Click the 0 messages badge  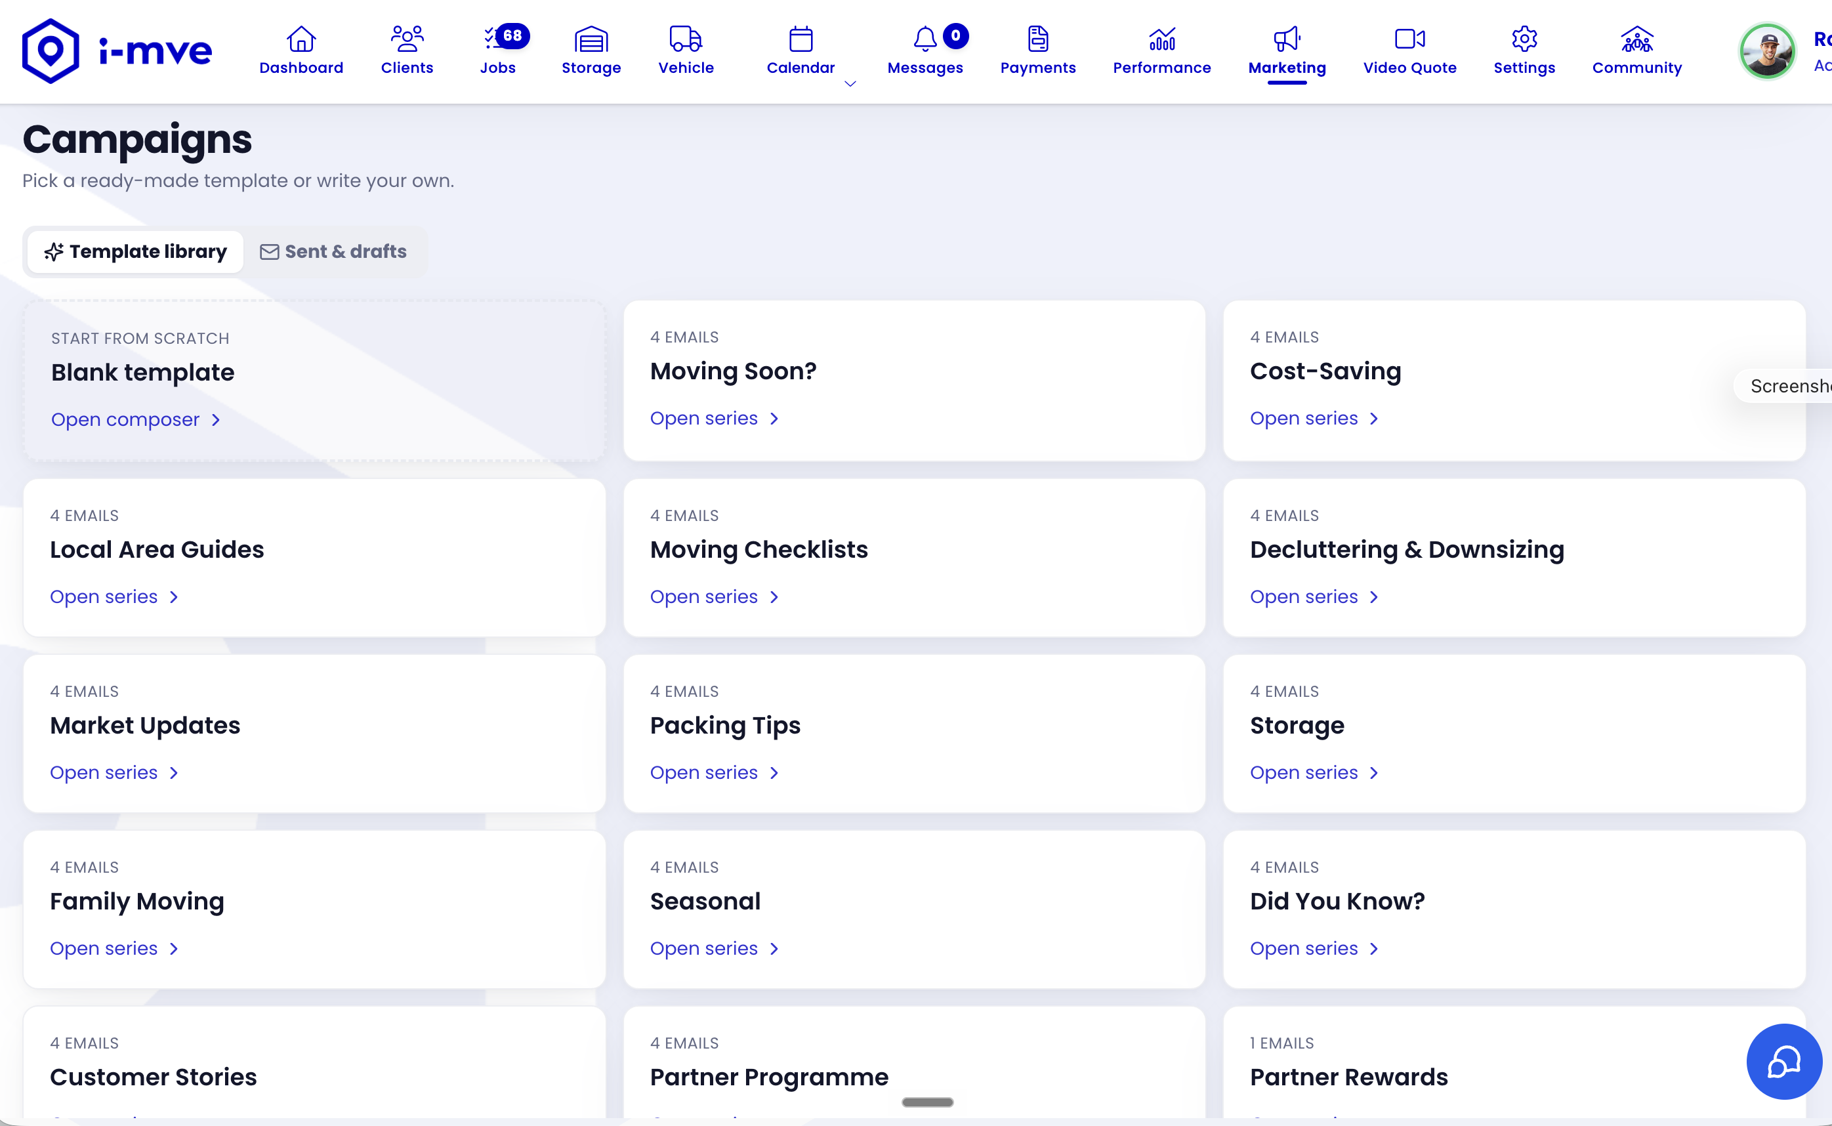tap(955, 35)
